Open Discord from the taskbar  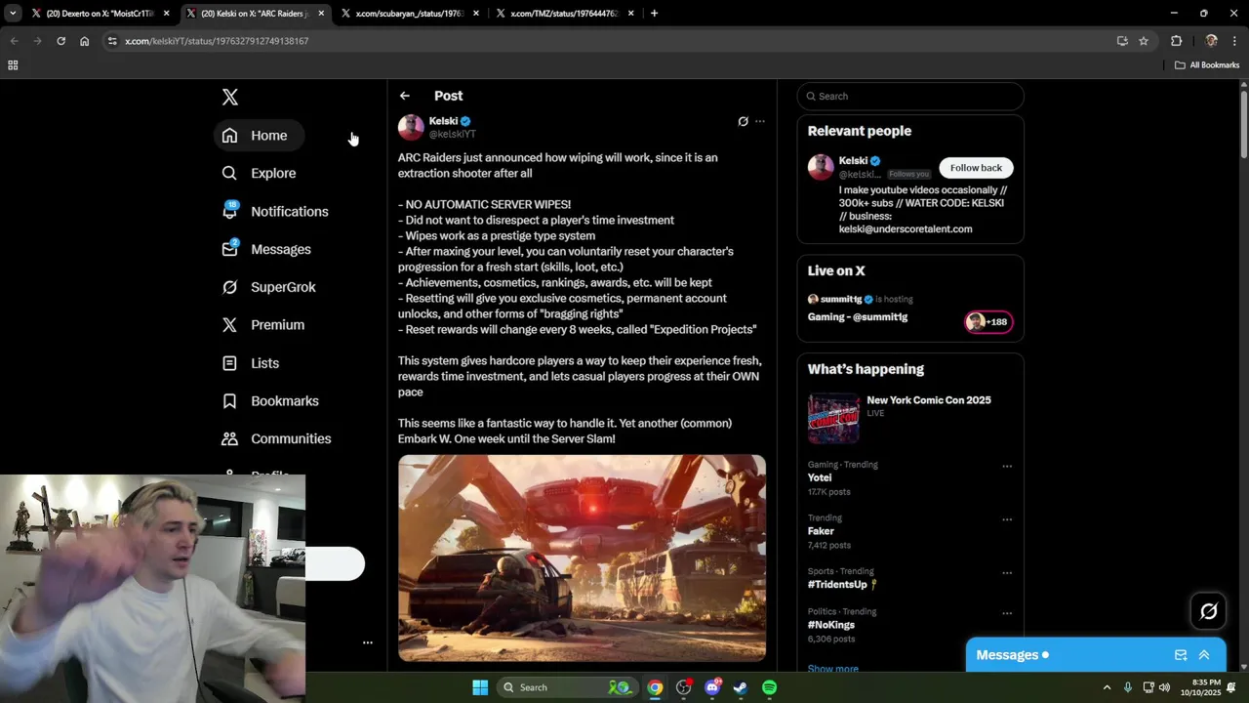click(x=712, y=687)
